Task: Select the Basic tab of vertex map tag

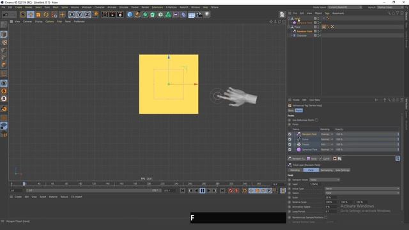Action: (291, 111)
